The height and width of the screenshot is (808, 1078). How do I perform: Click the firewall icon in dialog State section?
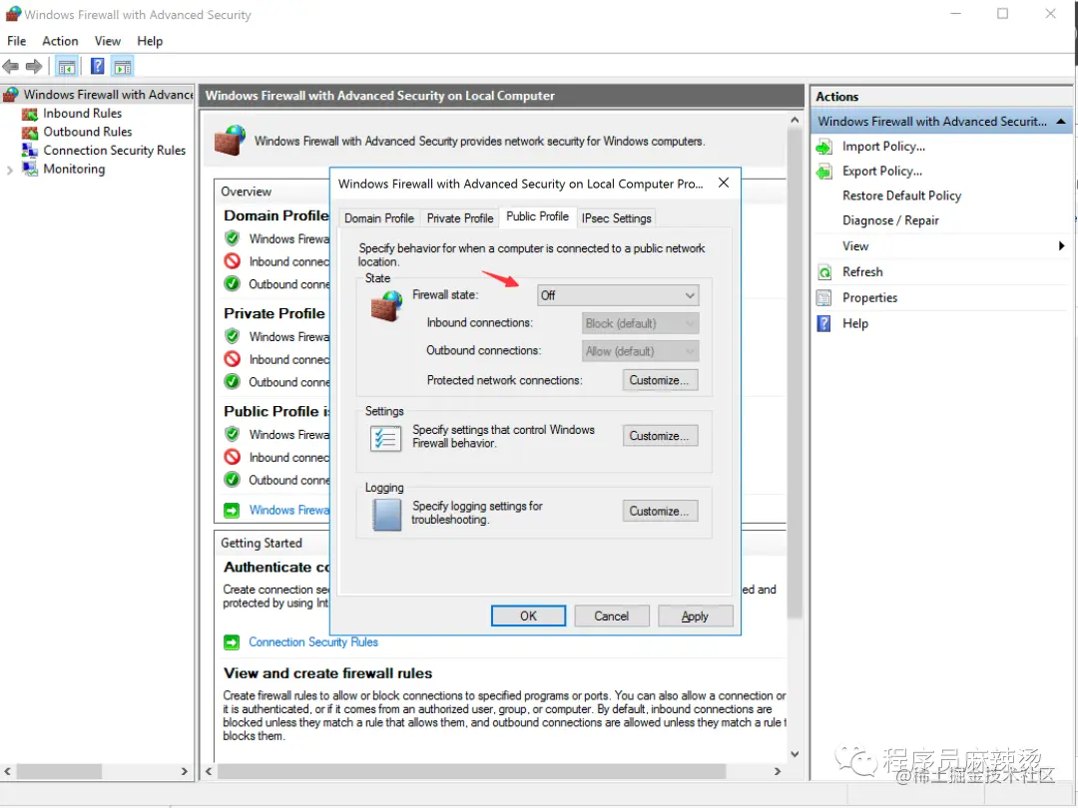pyautogui.click(x=386, y=306)
